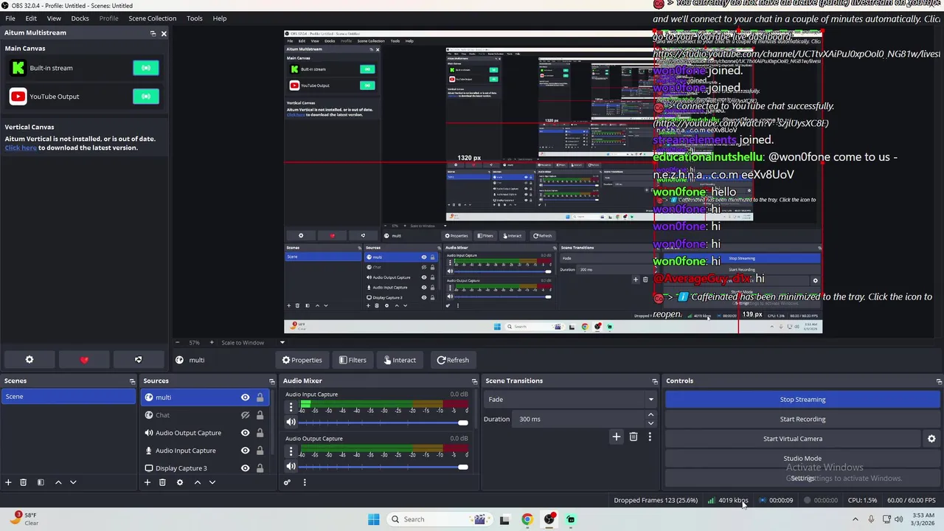Click Stop Streaming button
The width and height of the screenshot is (944, 531).
tap(802, 400)
